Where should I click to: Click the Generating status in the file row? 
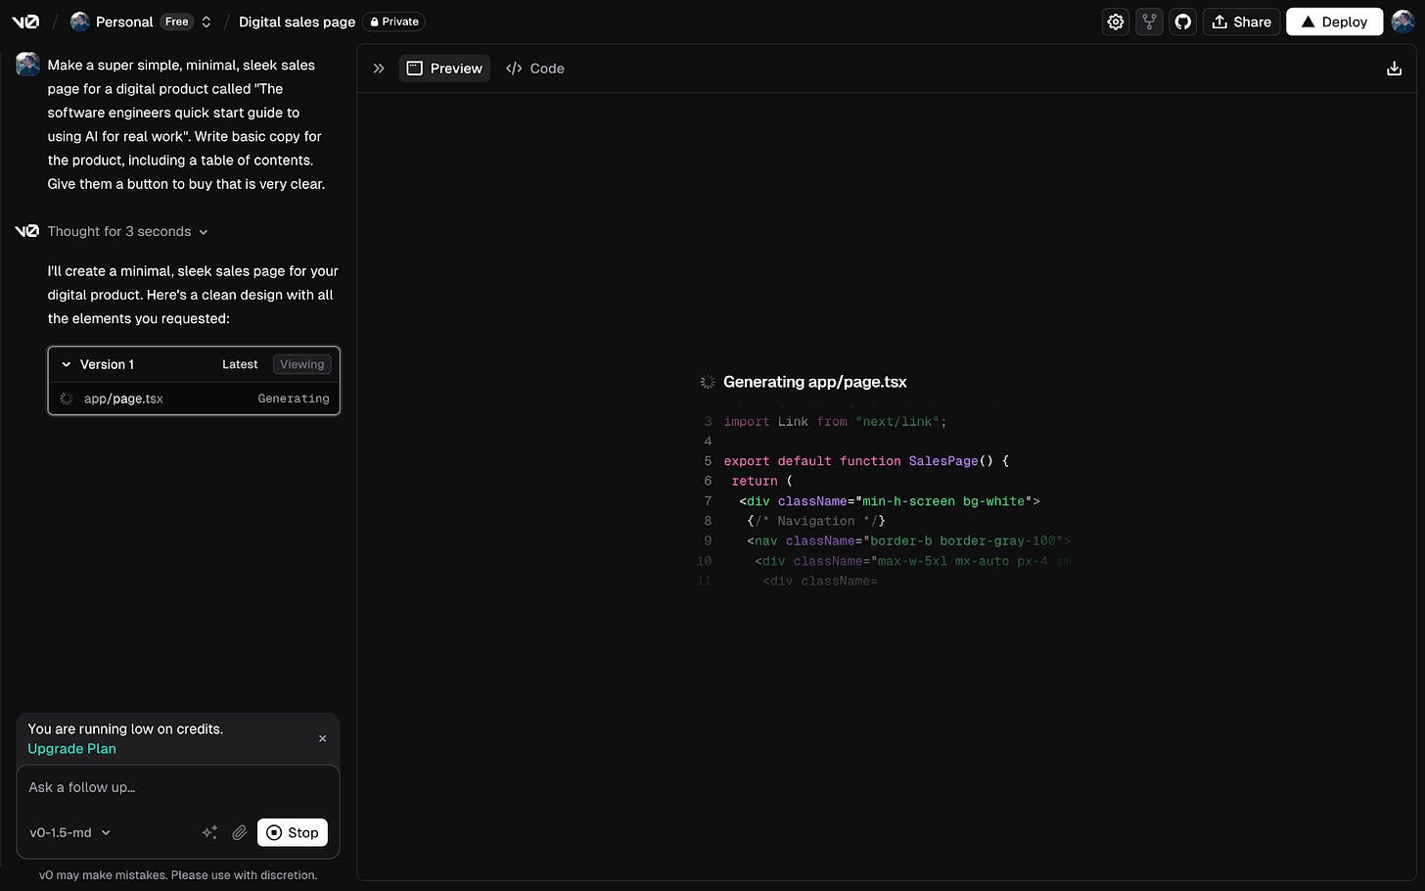coord(294,399)
